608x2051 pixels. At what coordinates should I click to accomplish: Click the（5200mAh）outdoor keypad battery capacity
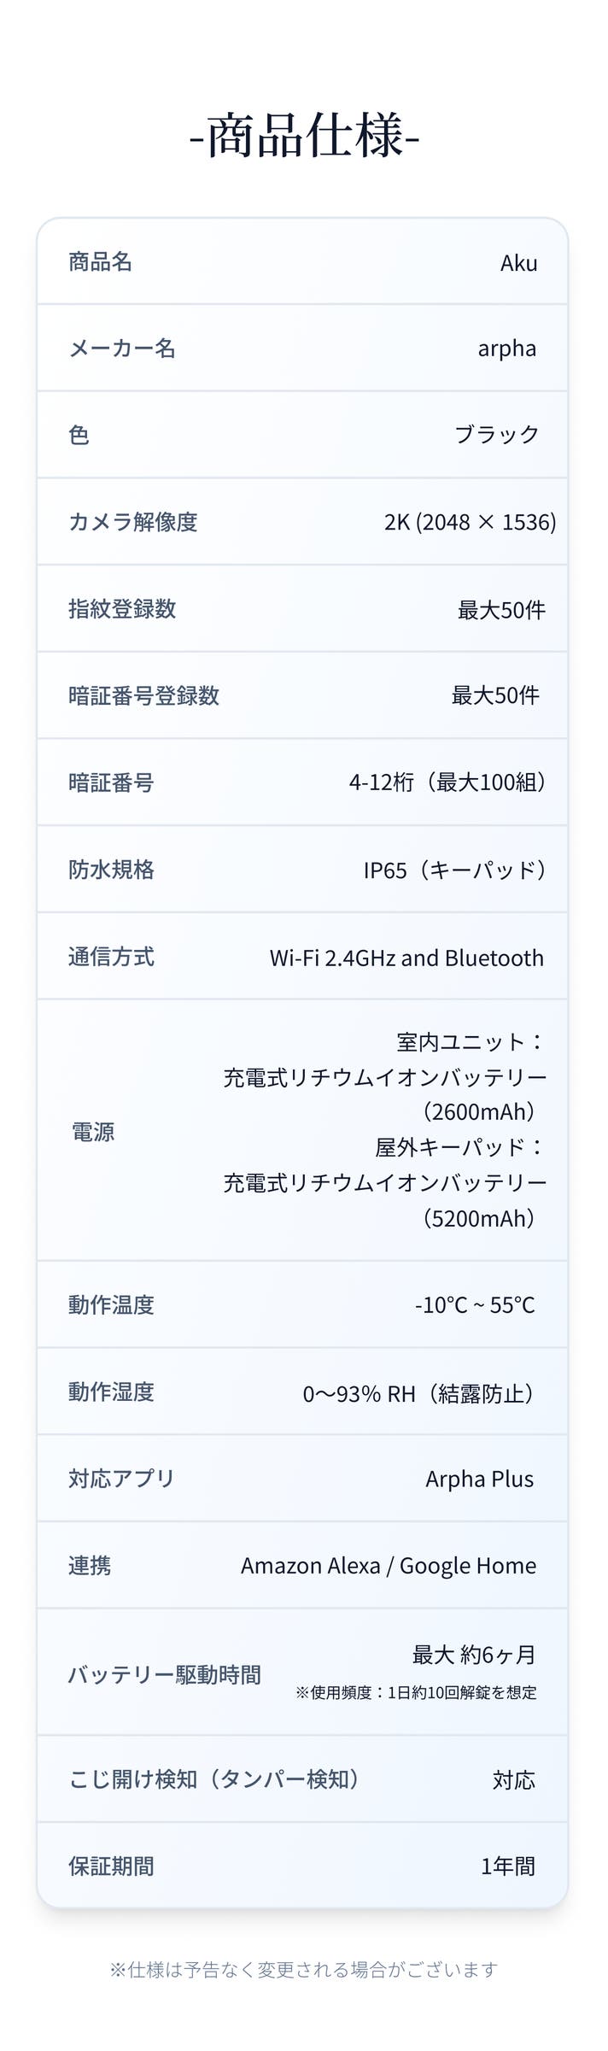click(479, 1218)
